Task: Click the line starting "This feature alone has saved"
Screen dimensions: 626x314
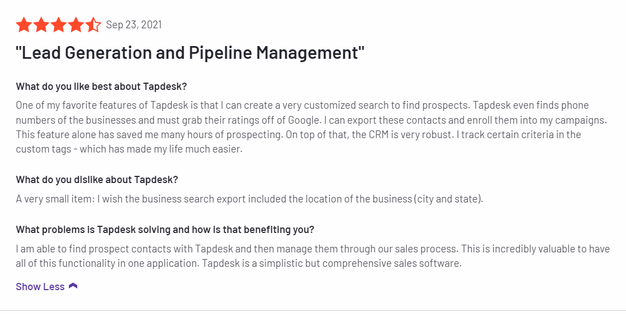Action: tap(306, 135)
